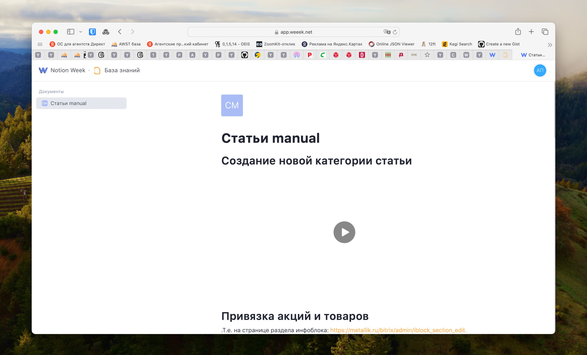Click the back navigation arrow
This screenshot has width=587, height=355.
pyautogui.click(x=120, y=31)
